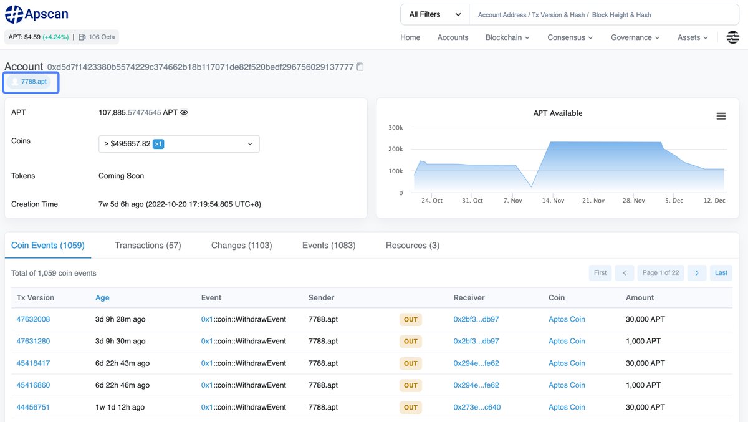Open transaction version 47631280
The image size is (748, 422).
pyautogui.click(x=33, y=341)
